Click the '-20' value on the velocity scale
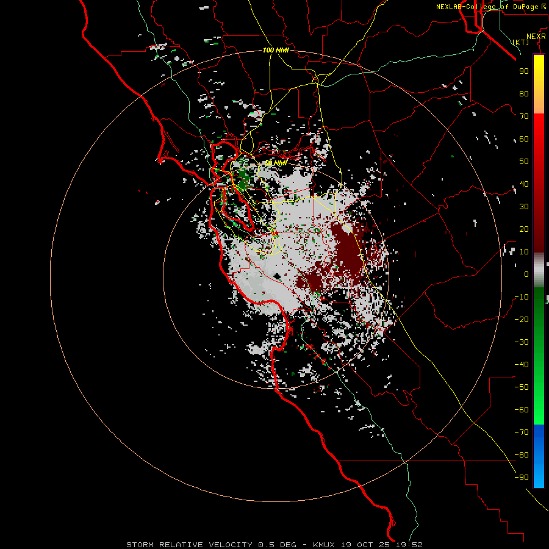 coord(522,319)
